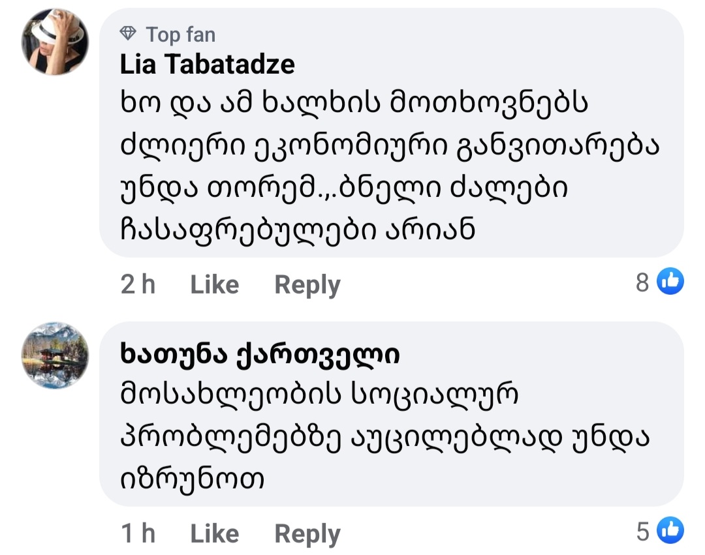Open Lia Tabatadze's profile name link

[208, 64]
